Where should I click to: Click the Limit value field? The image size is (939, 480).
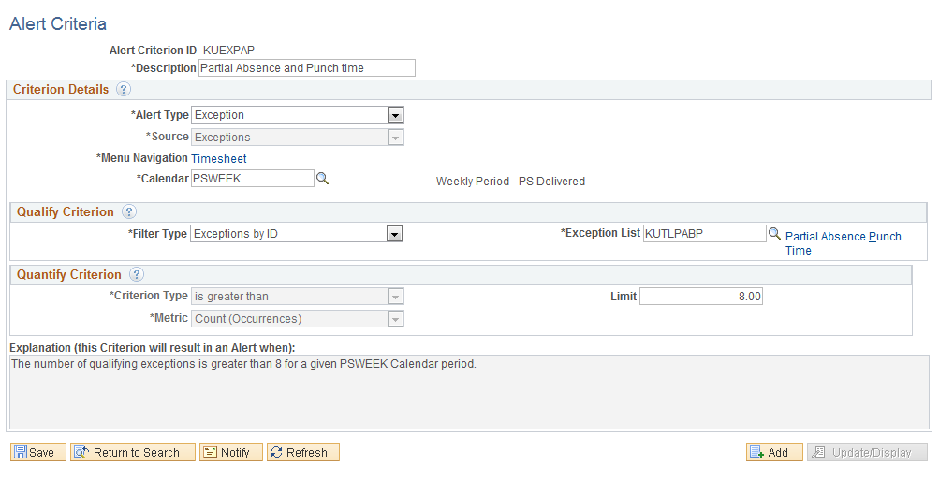click(700, 297)
